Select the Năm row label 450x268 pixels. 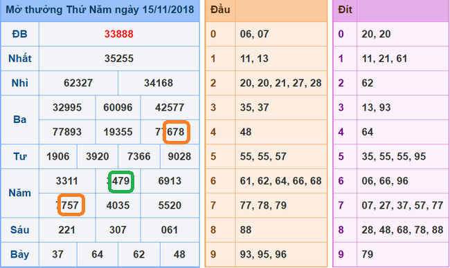(x=20, y=193)
